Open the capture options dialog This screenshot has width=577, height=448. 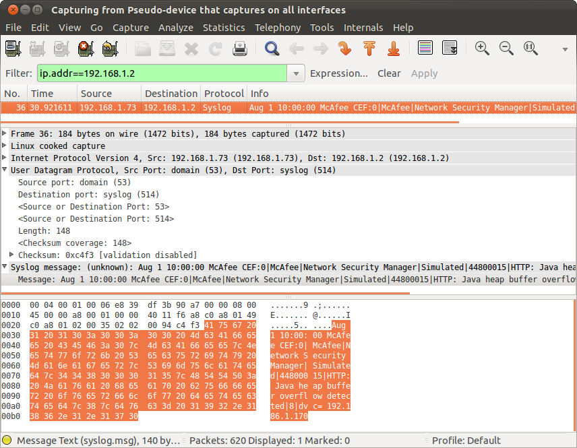[x=37, y=48]
